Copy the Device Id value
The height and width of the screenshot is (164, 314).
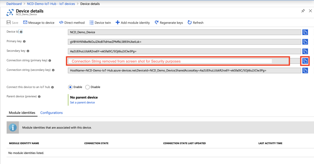click(x=305, y=32)
